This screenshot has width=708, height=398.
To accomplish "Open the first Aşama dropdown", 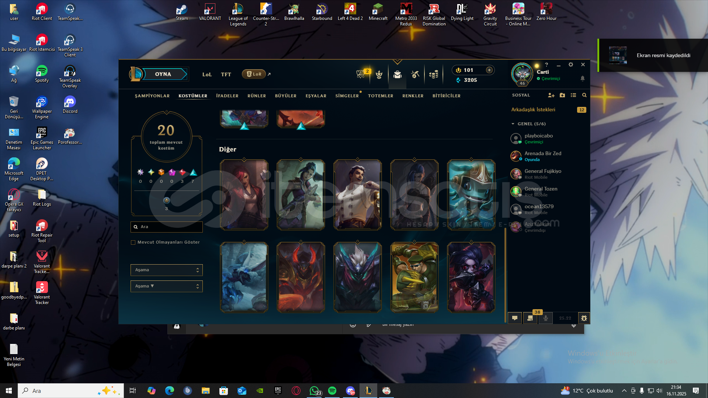I will click(x=166, y=270).
